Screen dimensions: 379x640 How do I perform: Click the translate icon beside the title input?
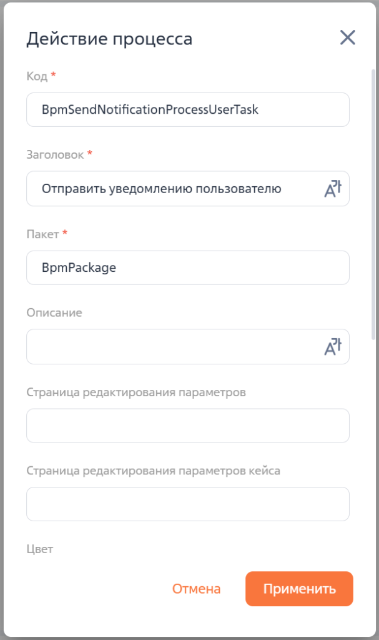[x=333, y=188]
